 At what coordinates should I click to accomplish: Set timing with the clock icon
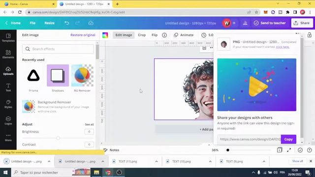[204, 35]
